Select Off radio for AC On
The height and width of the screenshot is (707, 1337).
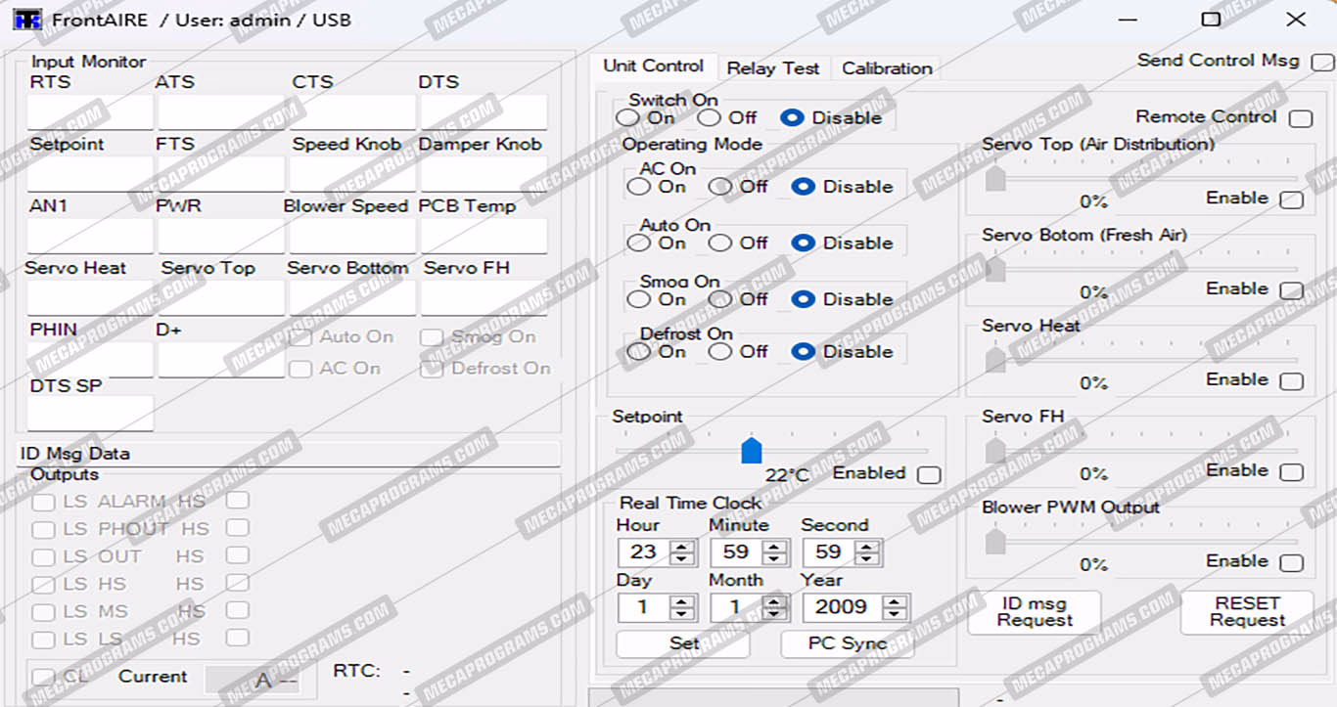click(x=720, y=186)
